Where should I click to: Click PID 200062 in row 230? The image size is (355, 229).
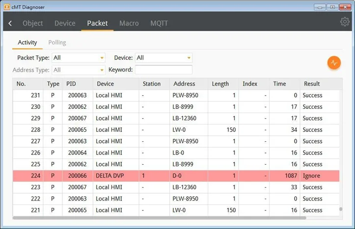(78, 107)
